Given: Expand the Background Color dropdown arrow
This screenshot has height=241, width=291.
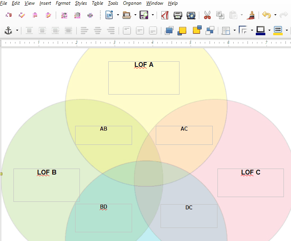Looking at the screenshot, I should pos(287,30).
